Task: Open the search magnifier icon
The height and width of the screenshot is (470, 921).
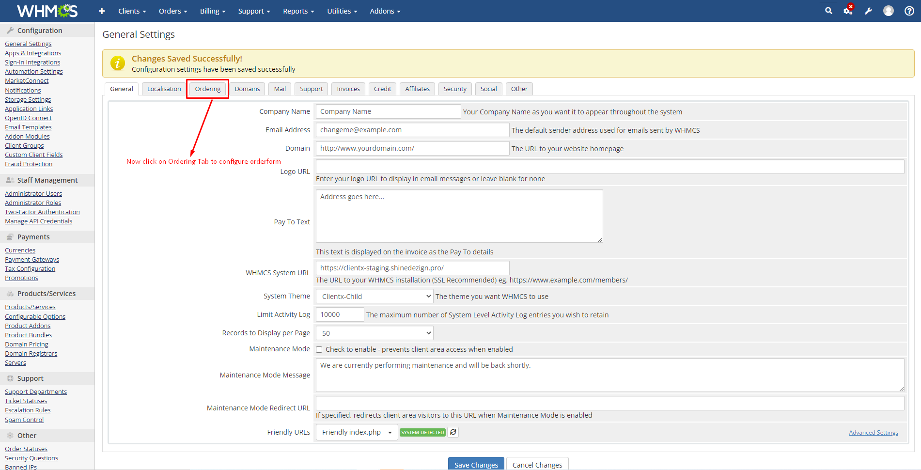Action: pyautogui.click(x=828, y=11)
